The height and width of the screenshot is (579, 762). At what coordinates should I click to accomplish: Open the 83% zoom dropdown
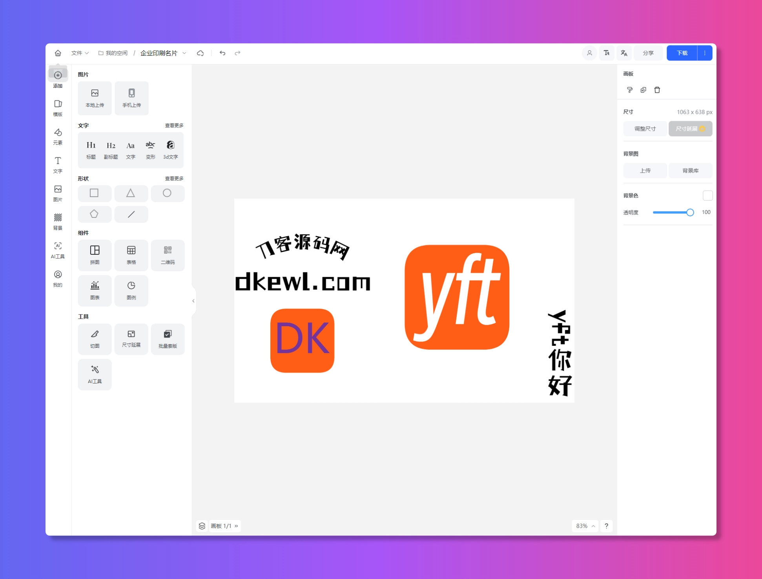click(585, 526)
